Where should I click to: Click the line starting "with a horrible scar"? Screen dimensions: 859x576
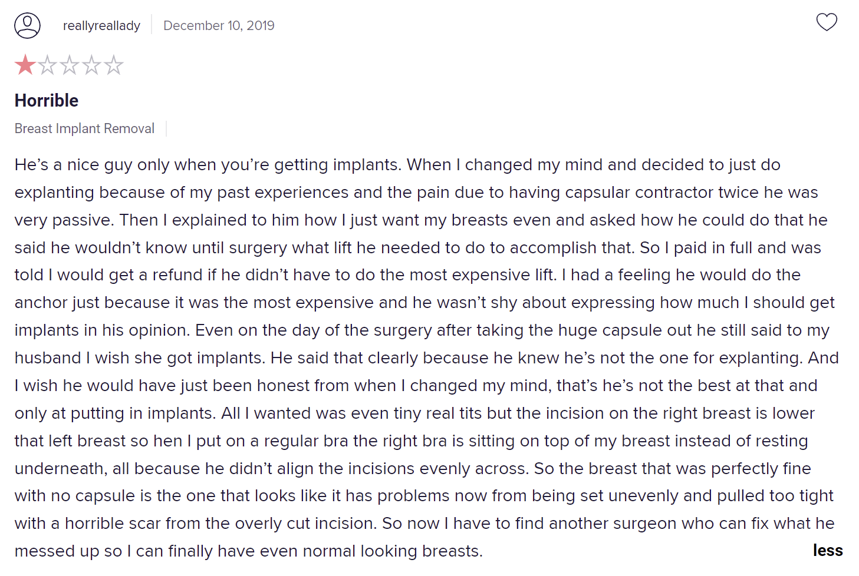[x=424, y=524]
